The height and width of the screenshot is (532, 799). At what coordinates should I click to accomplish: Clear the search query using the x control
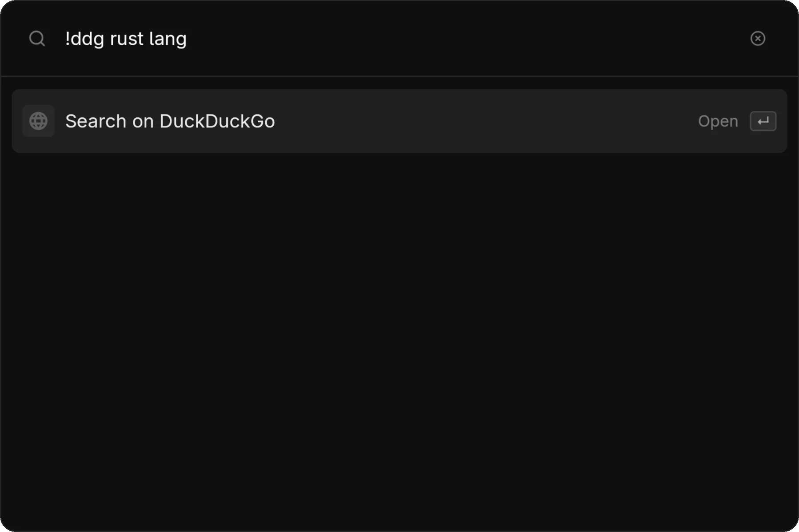pos(758,39)
